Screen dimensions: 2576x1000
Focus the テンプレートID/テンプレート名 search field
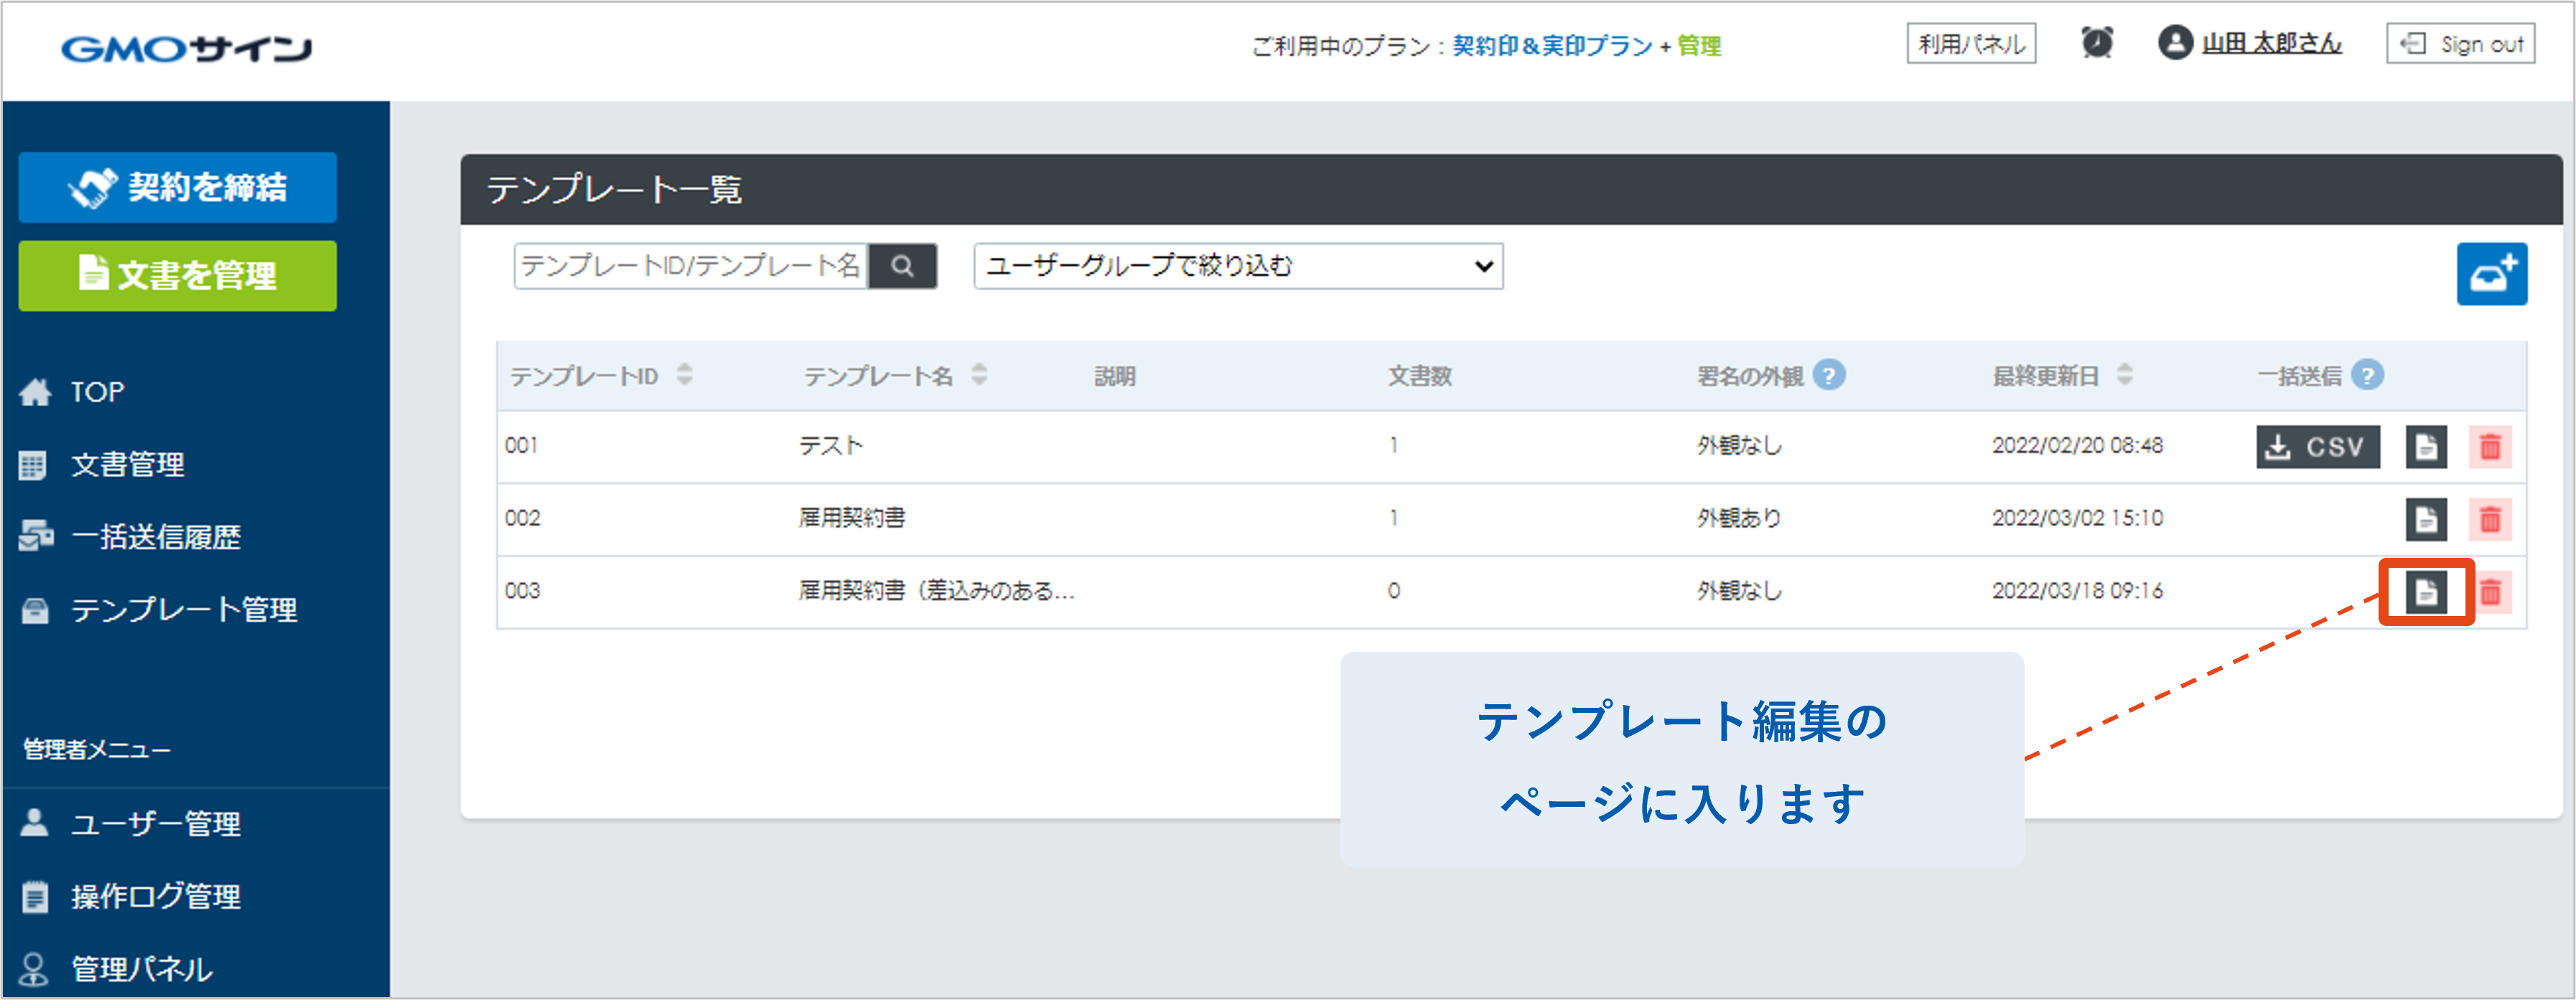(690, 266)
